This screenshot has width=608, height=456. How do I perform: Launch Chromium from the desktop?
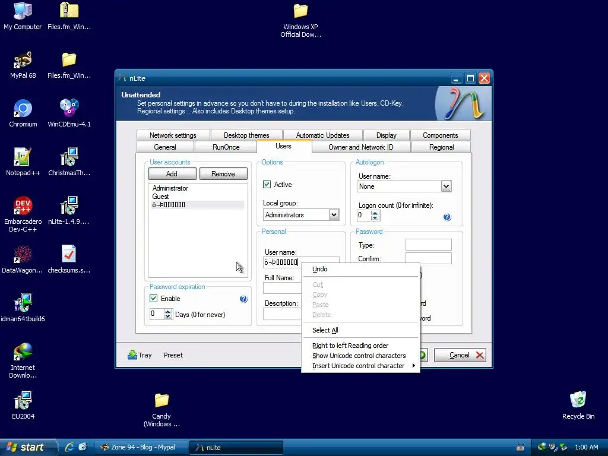coord(23,113)
